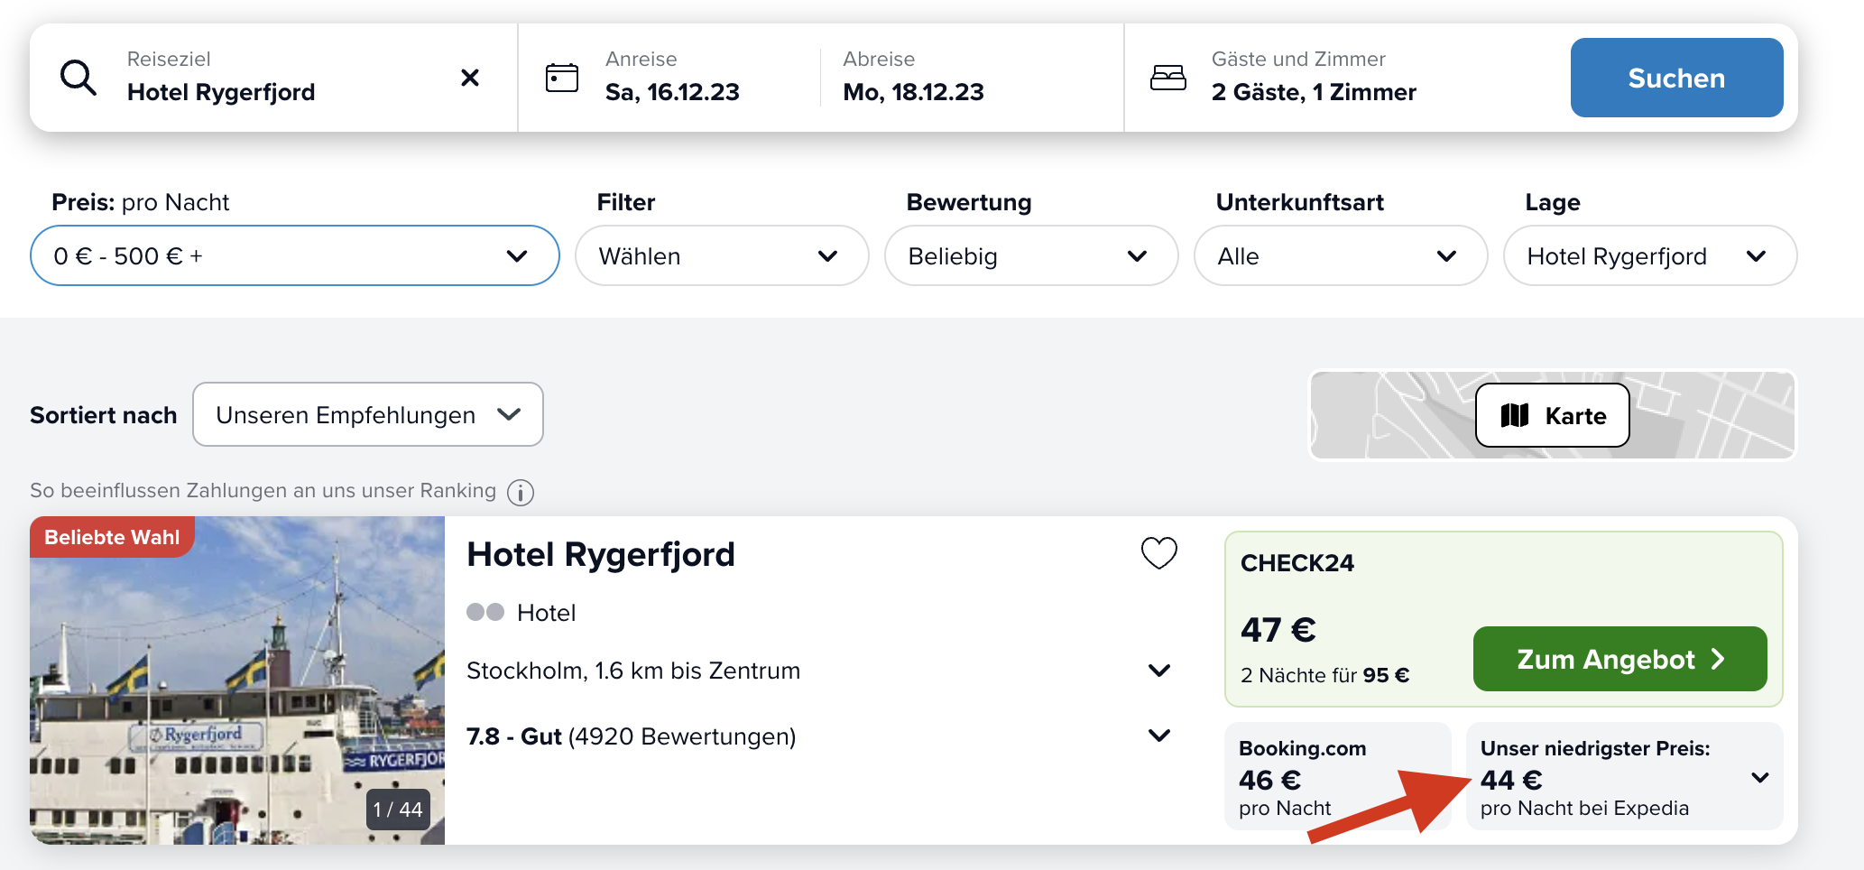This screenshot has width=1864, height=870.
Task: Go to the CHECK24 offer via Zum Angebot
Action: [1620, 659]
